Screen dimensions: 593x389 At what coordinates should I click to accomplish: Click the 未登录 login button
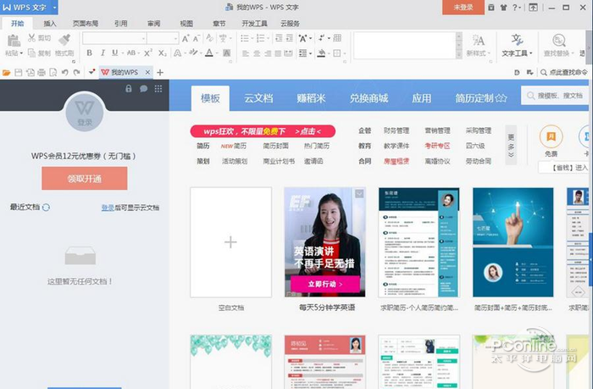pyautogui.click(x=463, y=7)
